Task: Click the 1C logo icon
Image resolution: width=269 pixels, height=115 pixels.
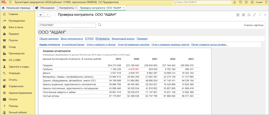Action: [4, 2]
